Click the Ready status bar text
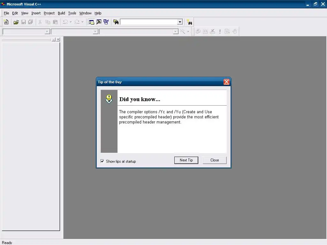The width and height of the screenshot is (327, 245). pos(7,242)
